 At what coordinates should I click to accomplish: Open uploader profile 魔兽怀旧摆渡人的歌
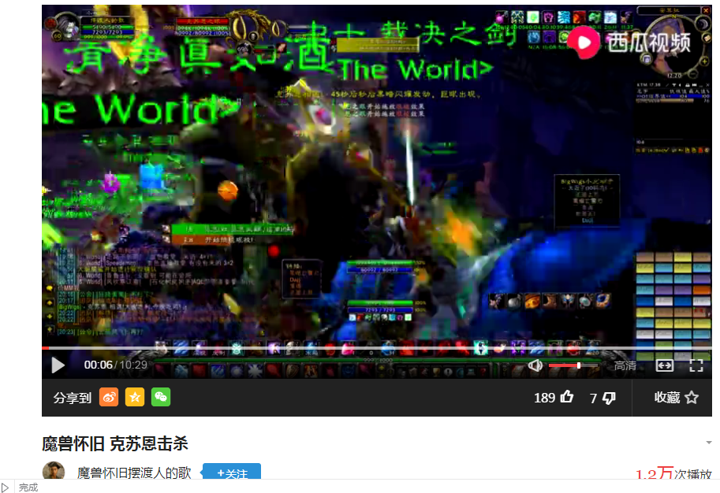(x=134, y=473)
